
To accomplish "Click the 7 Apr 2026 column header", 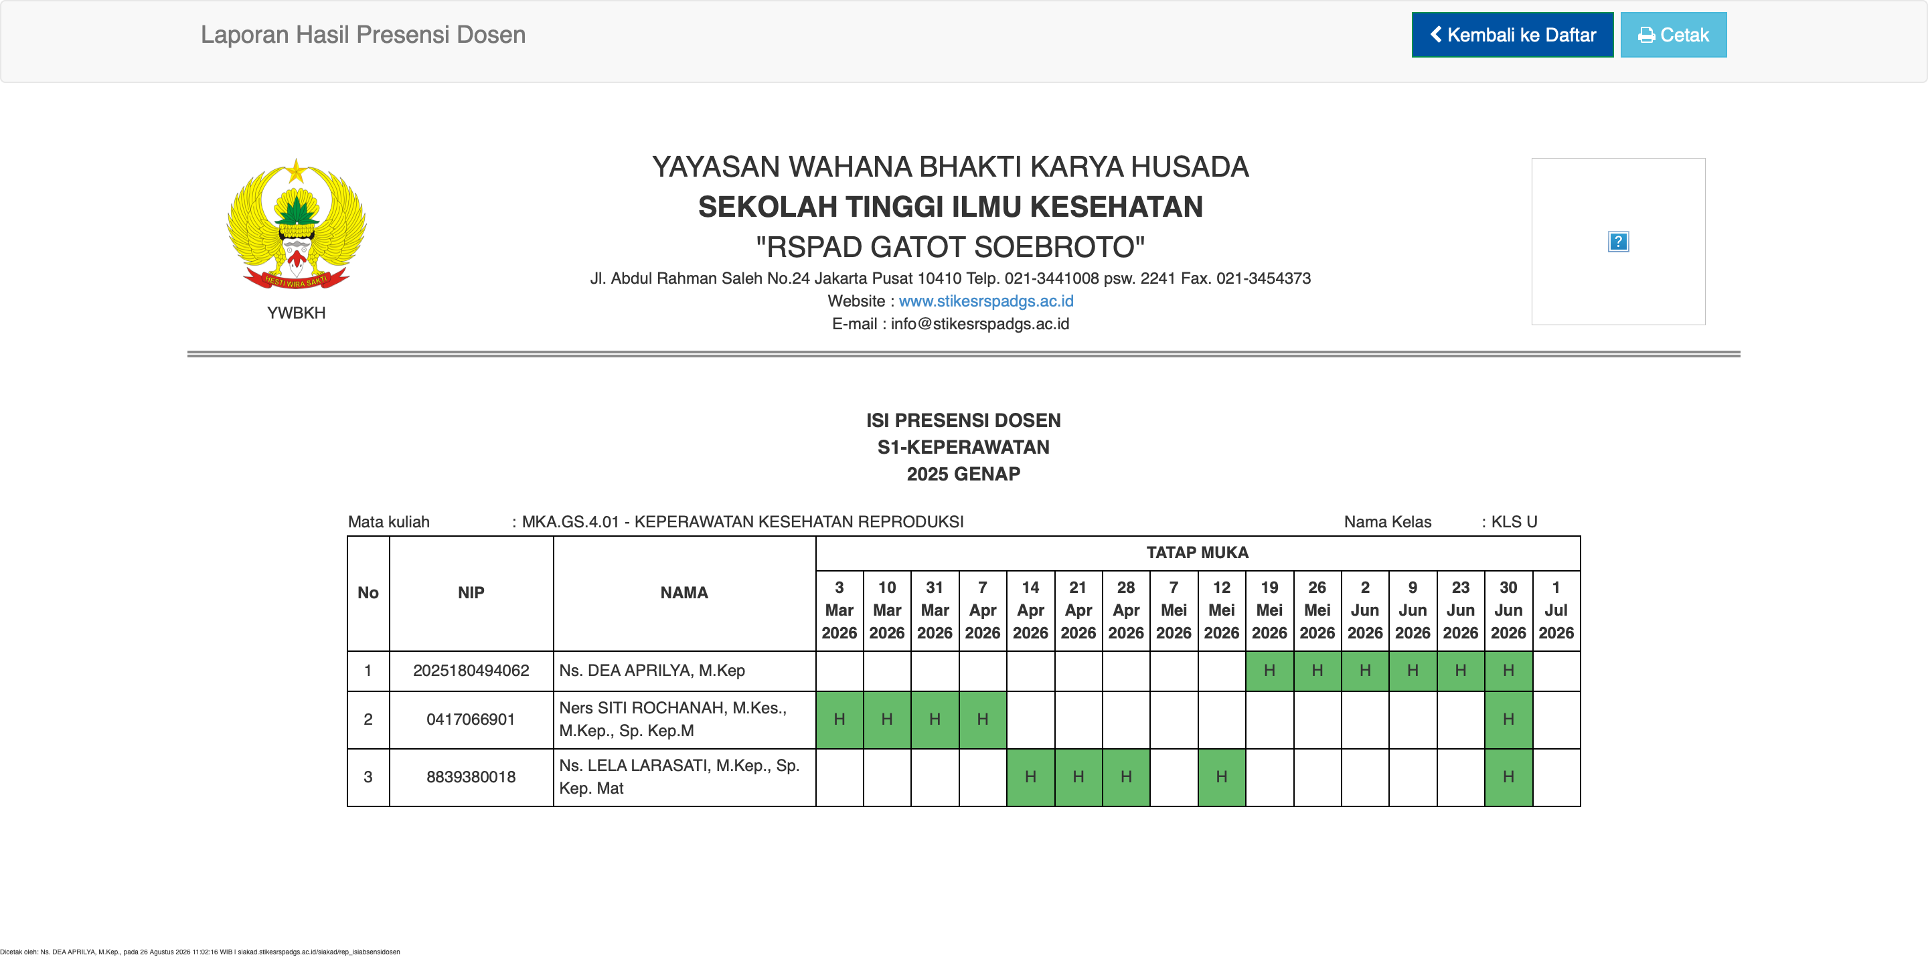I will coord(983,610).
